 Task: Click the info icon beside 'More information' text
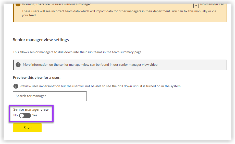pyautogui.click(x=18, y=65)
